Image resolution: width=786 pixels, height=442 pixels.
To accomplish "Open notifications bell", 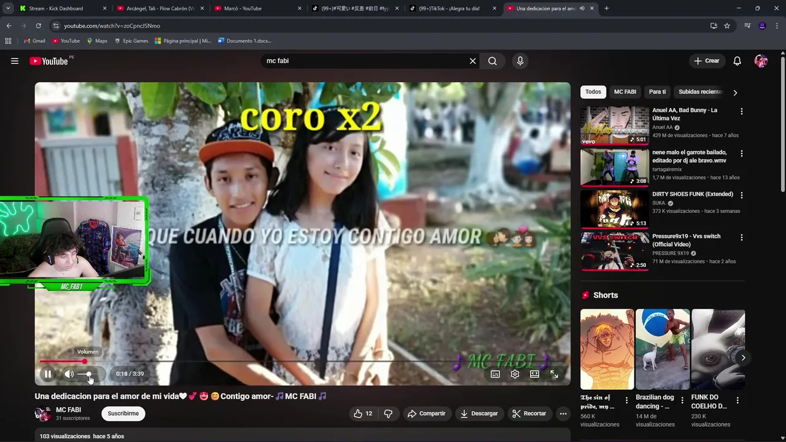I will [x=737, y=61].
